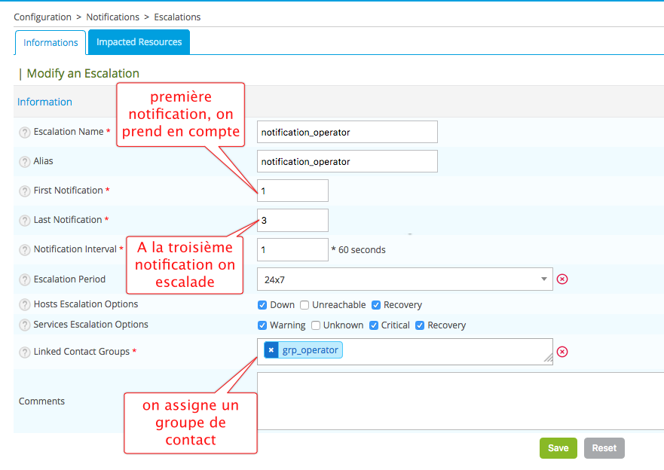
Task: Select the Informations tab
Action: [50, 43]
